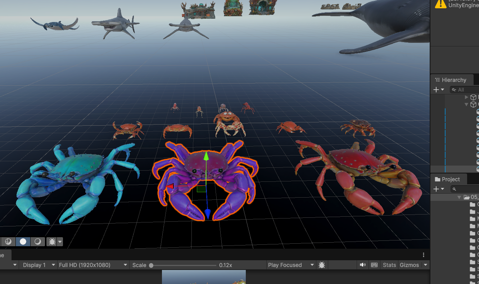The width and height of the screenshot is (479, 284).
Task: Open the Full HD (1920x1080) resolution dropdown
Action: [93, 265]
